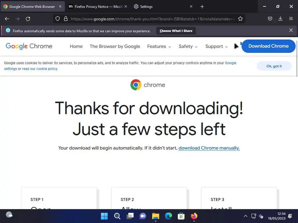Click the info icon in notification bar
Viewport: 298px width, 223px height.
(8, 30)
